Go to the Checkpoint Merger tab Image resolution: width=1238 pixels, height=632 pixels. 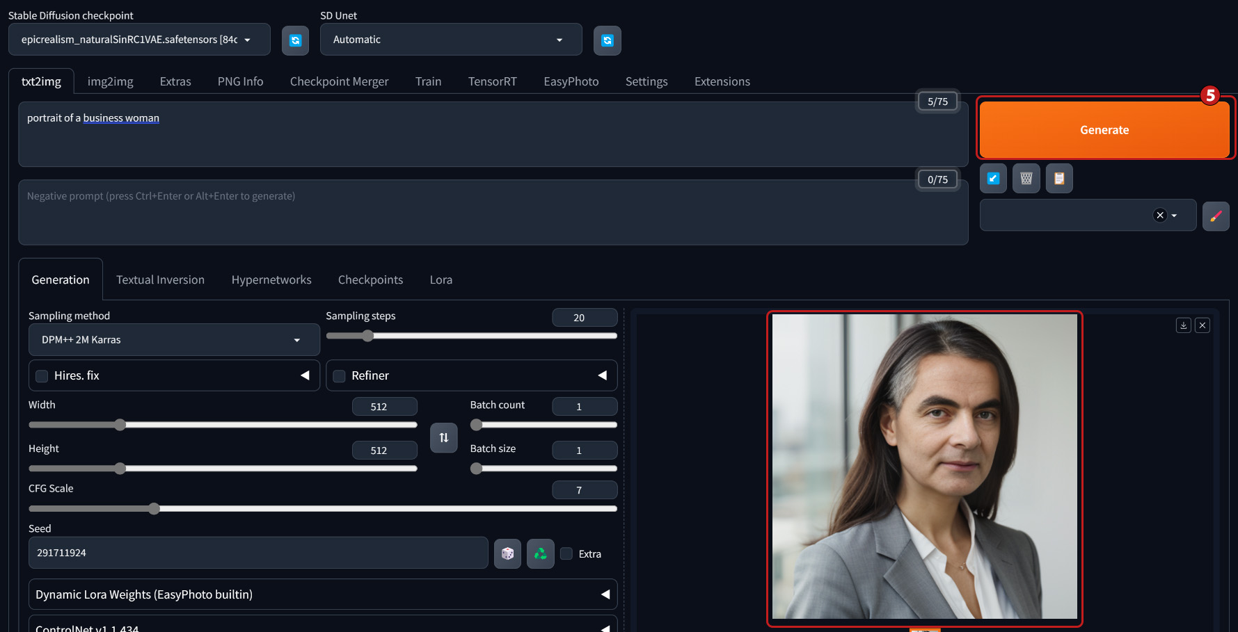tap(340, 81)
